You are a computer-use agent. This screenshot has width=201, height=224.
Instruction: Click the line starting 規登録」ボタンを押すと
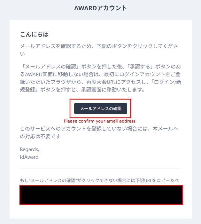click(x=82, y=90)
